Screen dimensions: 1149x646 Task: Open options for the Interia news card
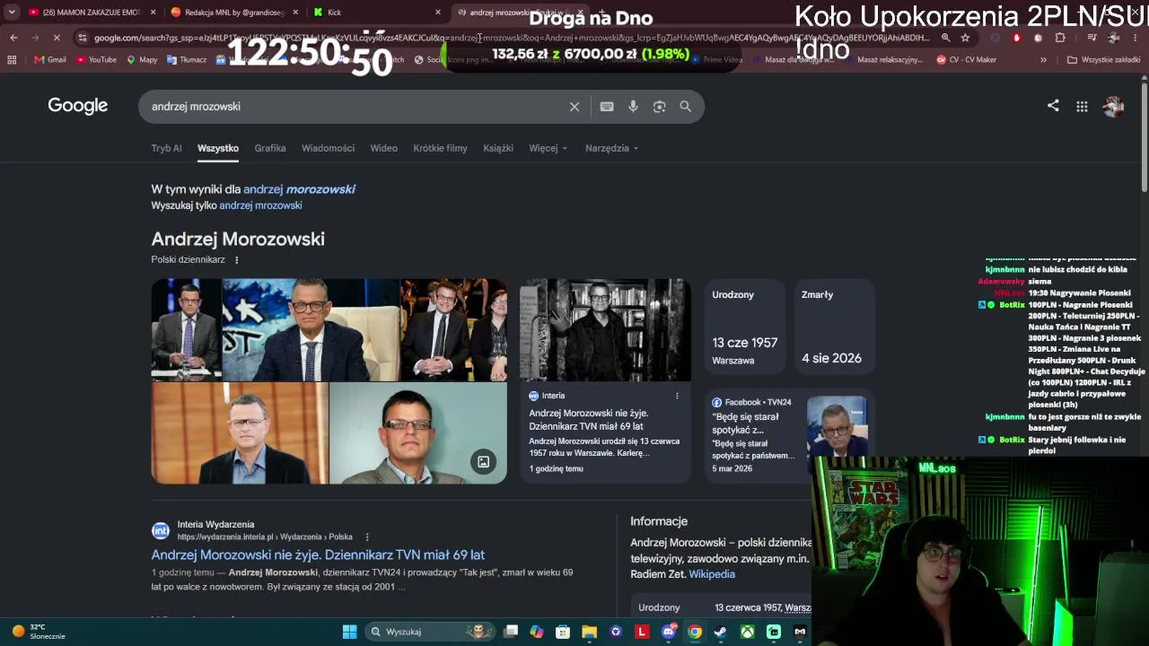(677, 396)
